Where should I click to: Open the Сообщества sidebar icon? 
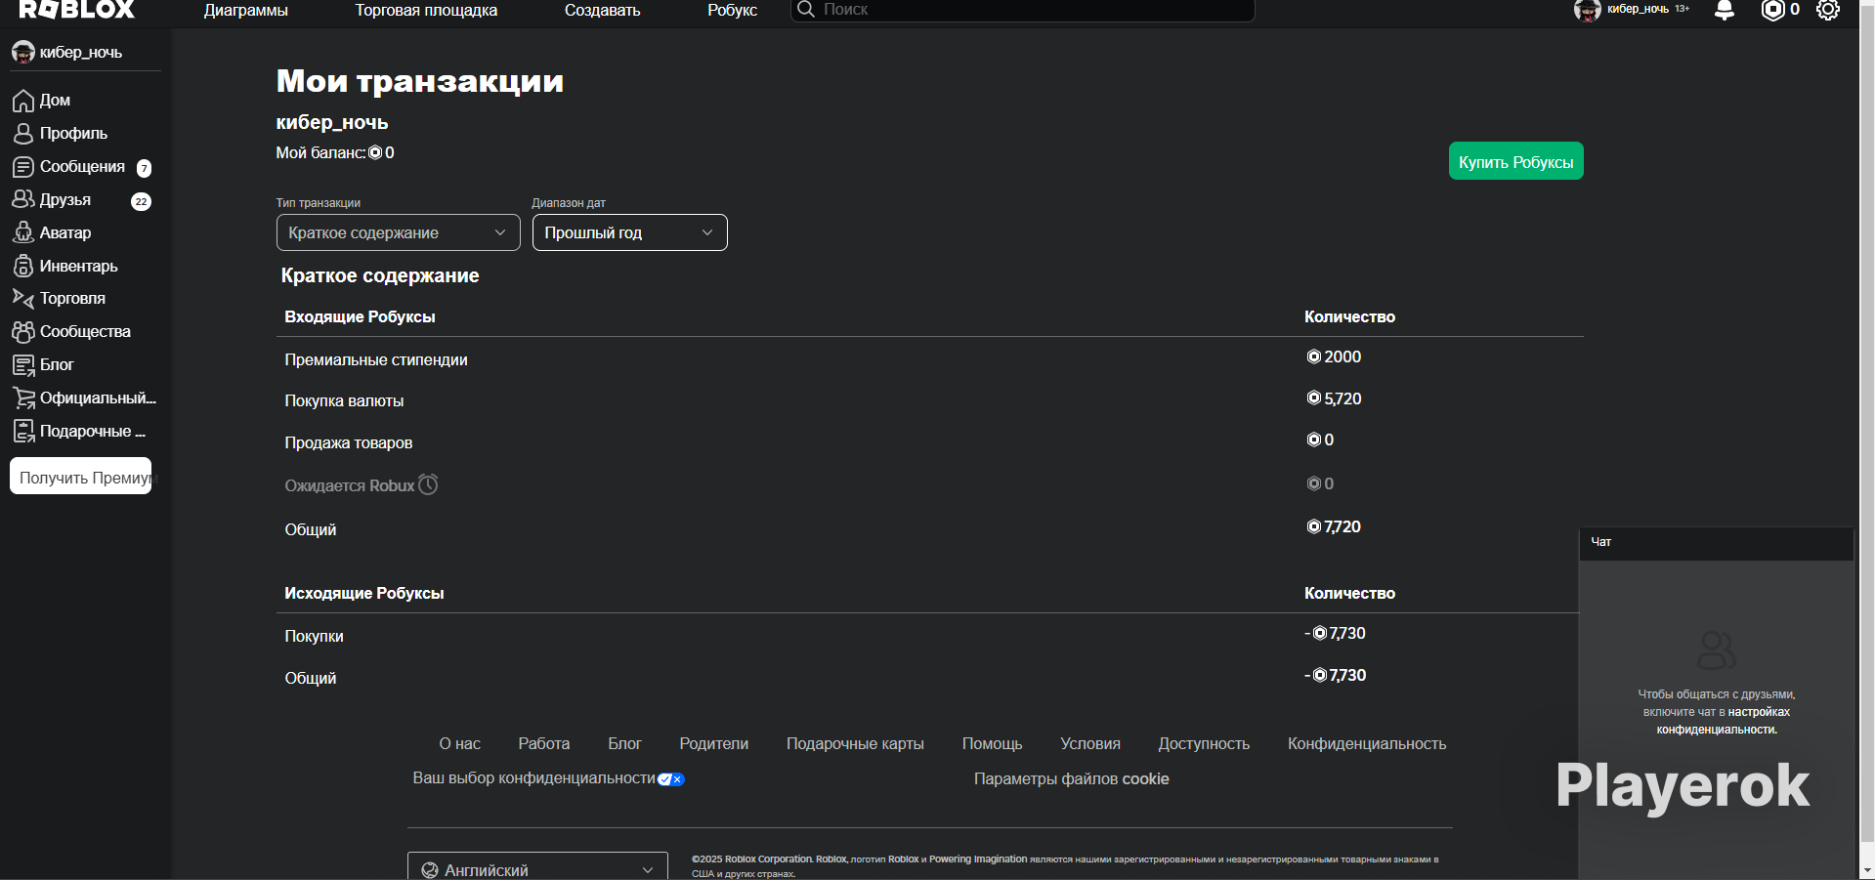(23, 332)
